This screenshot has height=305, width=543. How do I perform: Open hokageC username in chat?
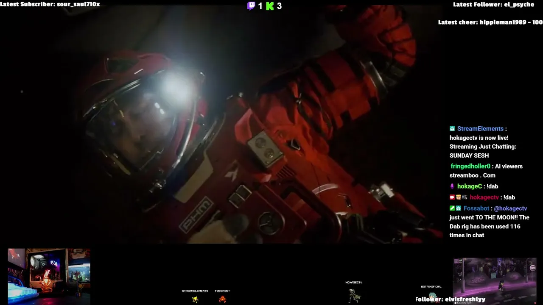point(470,186)
